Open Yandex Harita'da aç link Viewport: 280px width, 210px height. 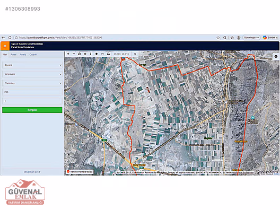[80, 172]
